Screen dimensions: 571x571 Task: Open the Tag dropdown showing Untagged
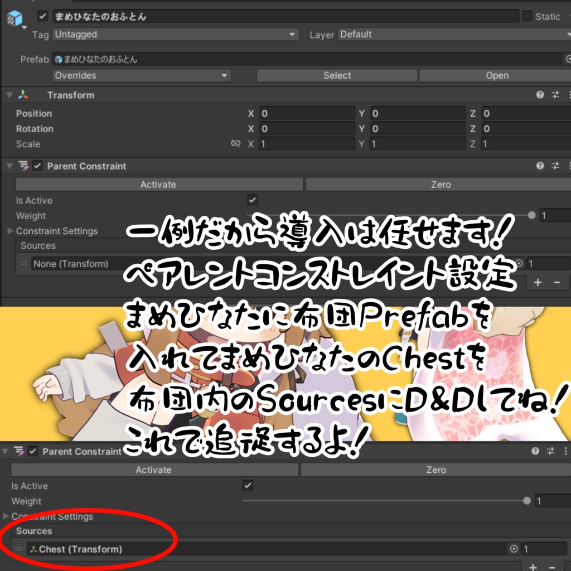(x=175, y=34)
